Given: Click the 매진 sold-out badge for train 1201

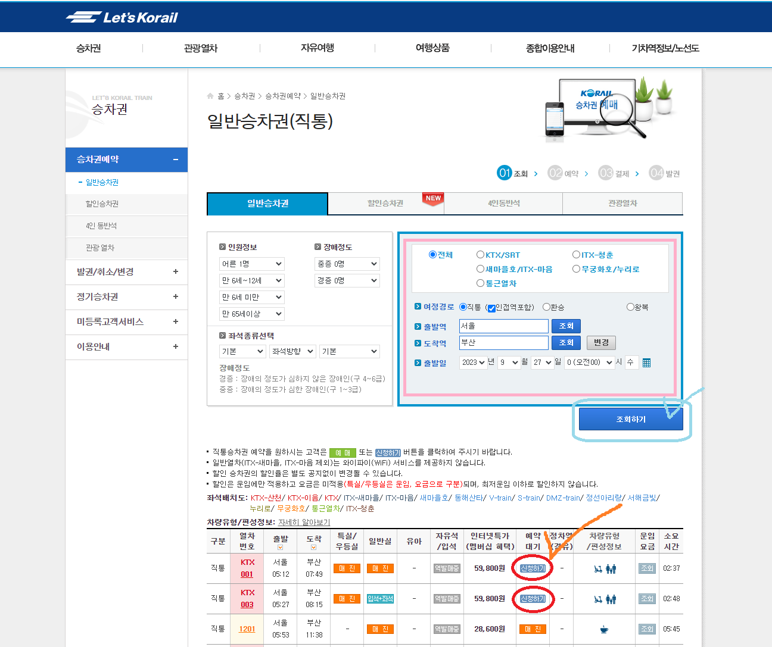Looking at the screenshot, I should click(x=532, y=629).
